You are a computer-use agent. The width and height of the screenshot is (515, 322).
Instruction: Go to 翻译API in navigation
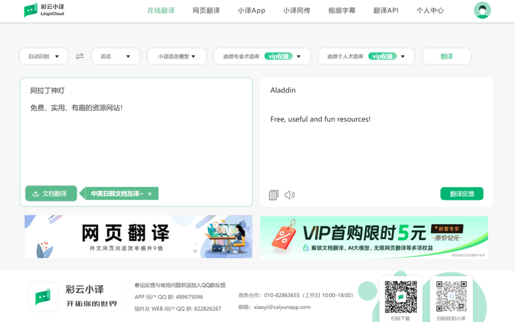pos(386,11)
